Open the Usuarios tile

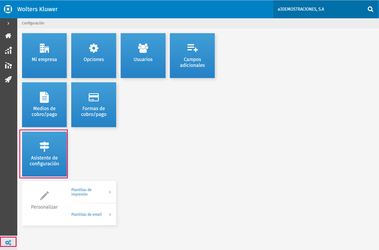[x=143, y=55]
